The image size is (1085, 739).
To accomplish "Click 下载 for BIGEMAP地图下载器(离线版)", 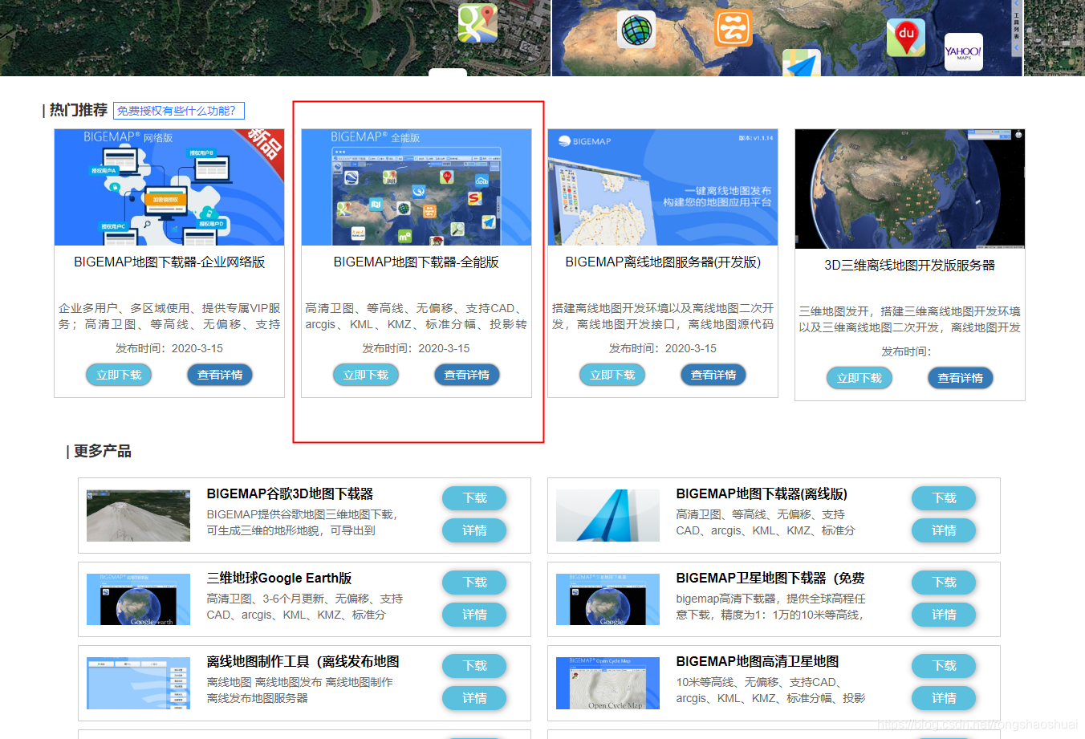I will pos(944,498).
